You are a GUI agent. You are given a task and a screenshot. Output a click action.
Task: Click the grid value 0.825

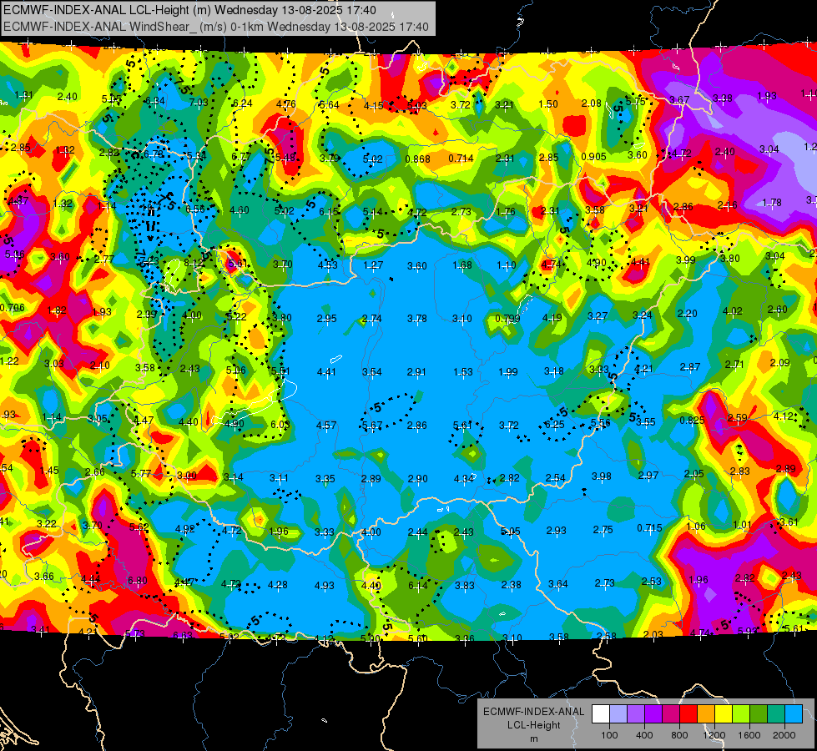(692, 420)
